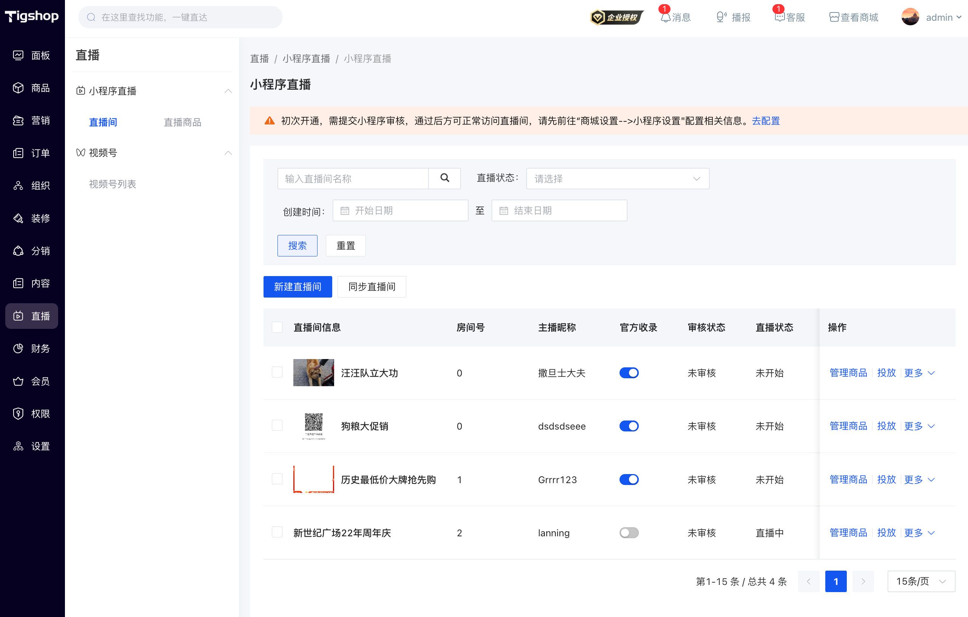Image resolution: width=968 pixels, height=617 pixels.
Task: Open 更多 menu for 历史最低价大牌抢先购
Action: point(919,479)
